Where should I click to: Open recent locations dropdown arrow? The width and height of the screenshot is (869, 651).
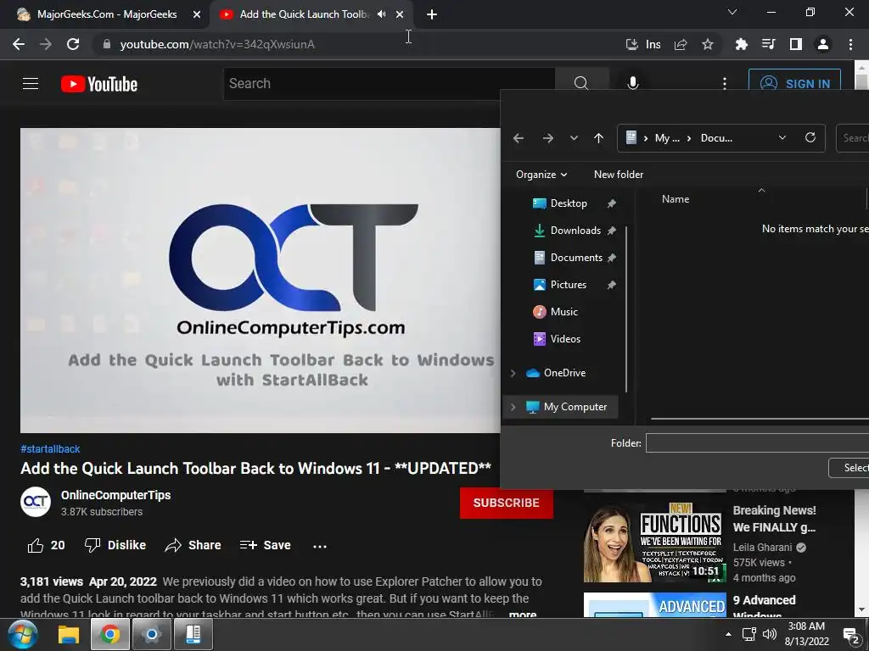point(574,138)
